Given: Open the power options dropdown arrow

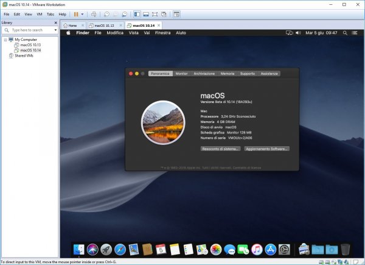Looking at the screenshot, I should 83,13.
